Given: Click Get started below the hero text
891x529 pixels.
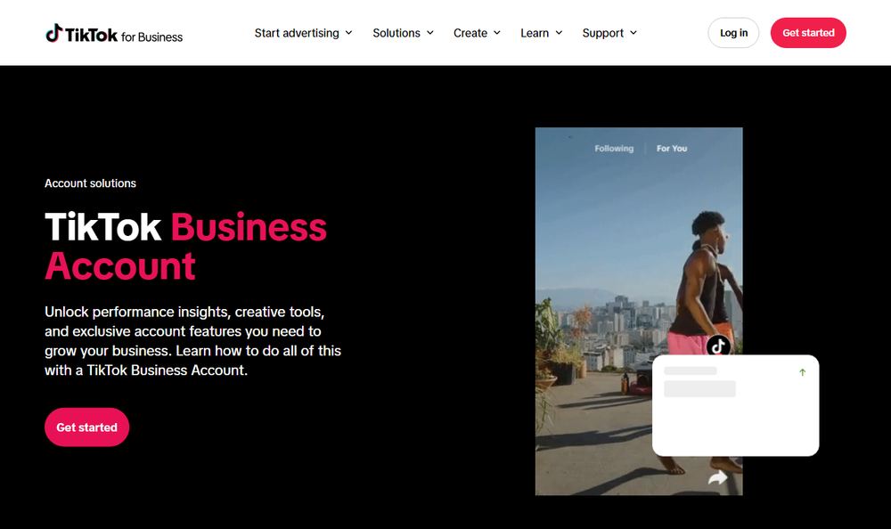Looking at the screenshot, I should pyautogui.click(x=87, y=427).
